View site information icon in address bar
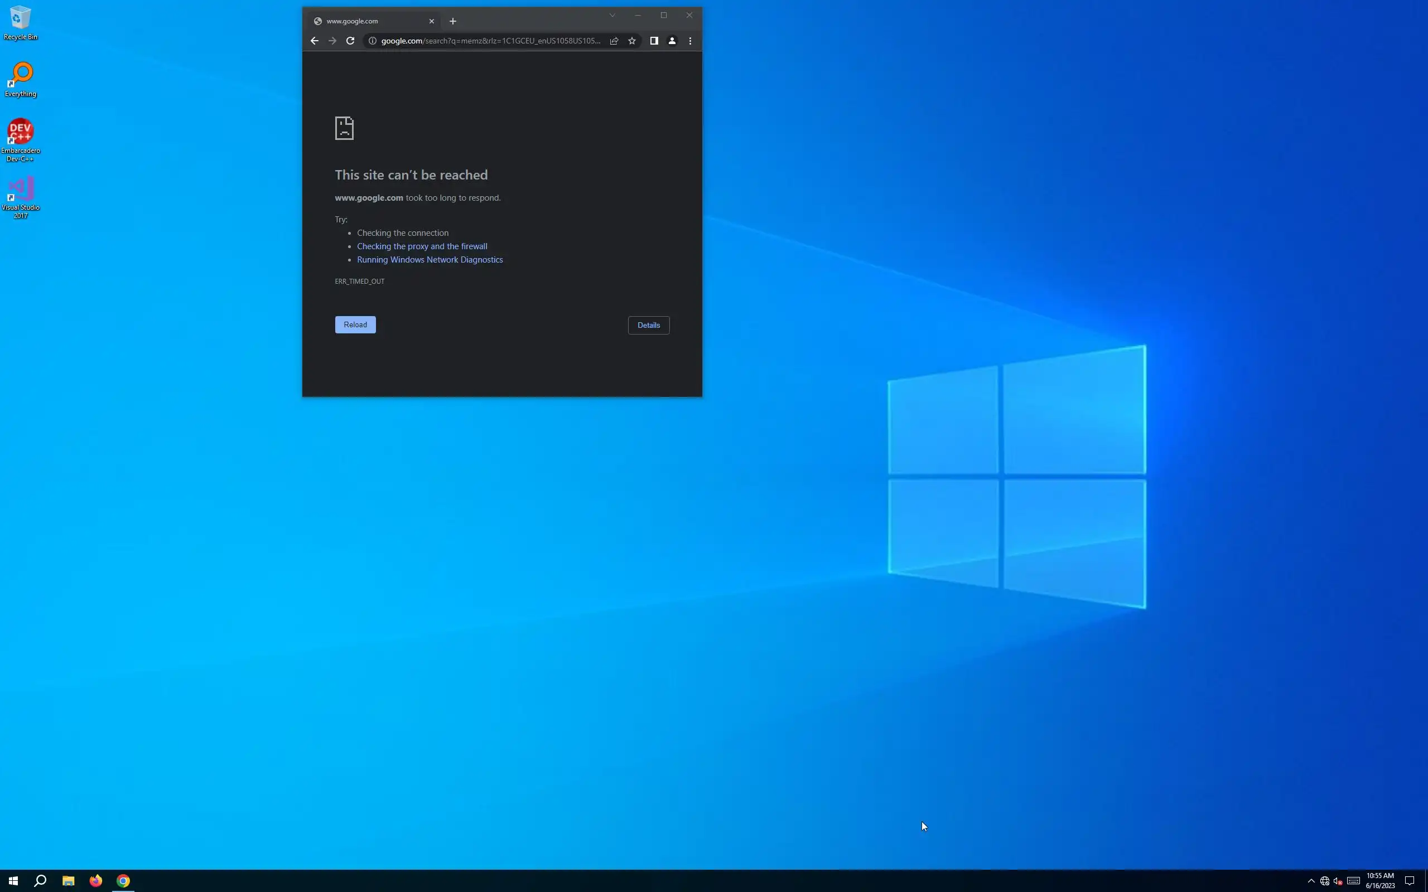 [373, 41]
